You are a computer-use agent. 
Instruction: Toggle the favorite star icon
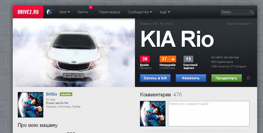pos(248,78)
